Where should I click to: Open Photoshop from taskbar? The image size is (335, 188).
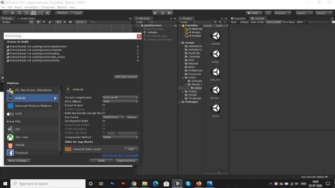tap(112, 183)
